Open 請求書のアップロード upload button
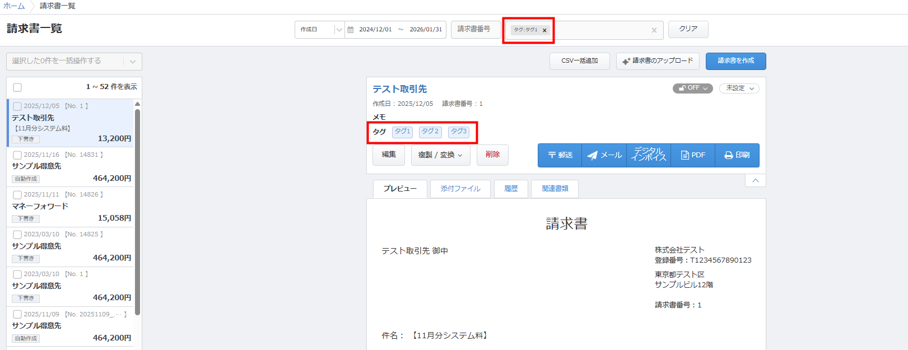This screenshot has height=350, width=908. coord(657,61)
